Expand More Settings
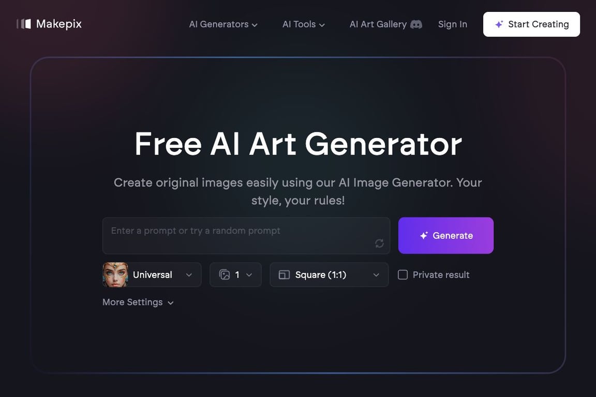This screenshot has height=397, width=596. pyautogui.click(x=138, y=302)
